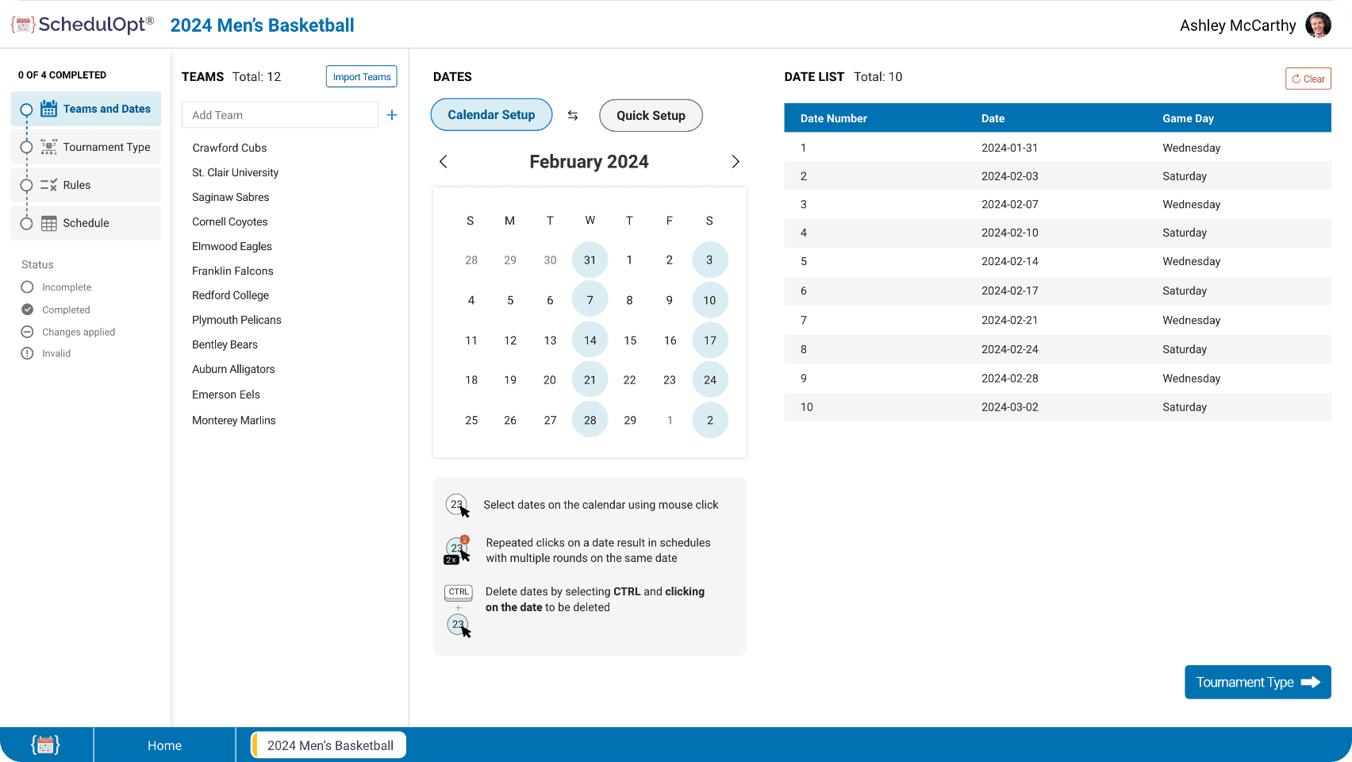Click the Schedule grid icon
The image size is (1352, 762).
coord(48,223)
